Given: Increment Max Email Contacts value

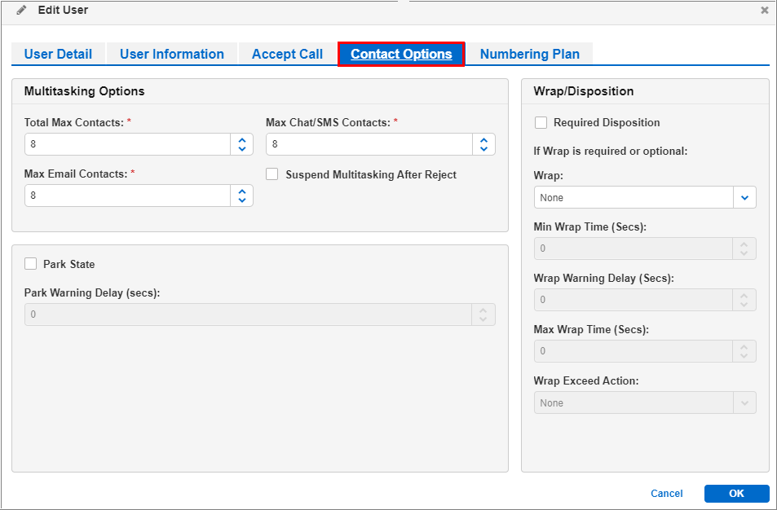Looking at the screenshot, I should (241, 191).
